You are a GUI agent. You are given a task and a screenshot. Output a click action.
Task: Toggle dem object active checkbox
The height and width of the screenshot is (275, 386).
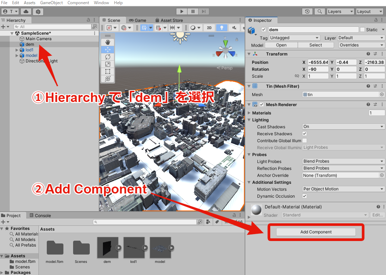coord(264,29)
